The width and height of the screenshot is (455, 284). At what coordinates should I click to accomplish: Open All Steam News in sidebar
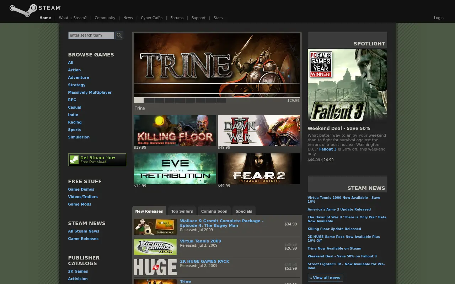pos(84,231)
